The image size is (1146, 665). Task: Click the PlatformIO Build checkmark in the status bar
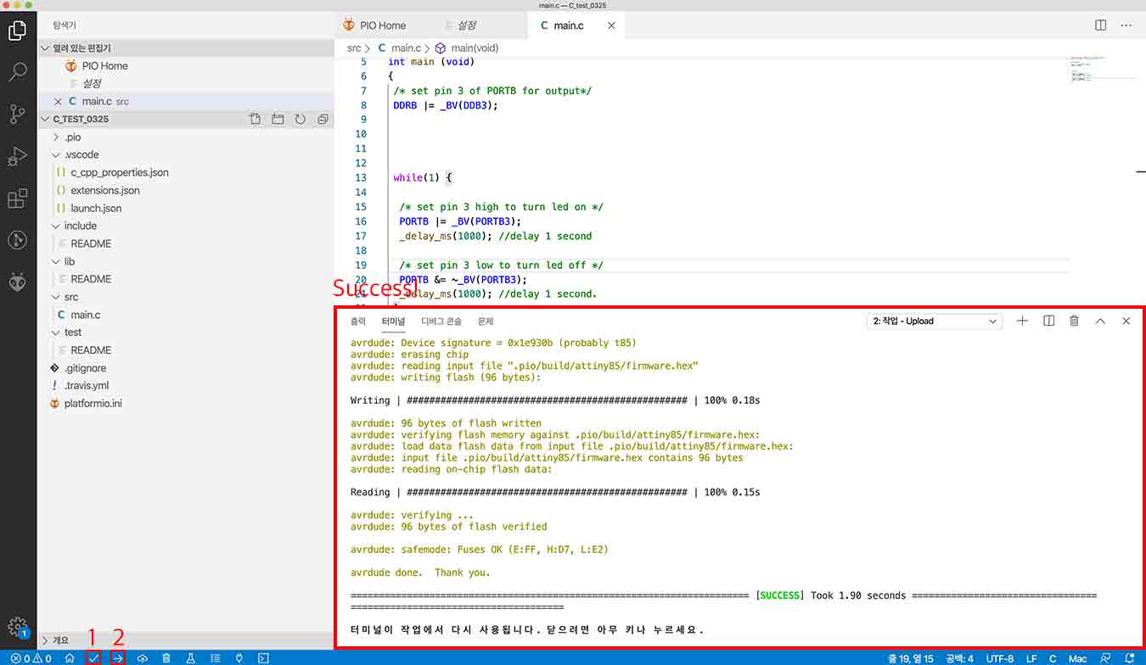pyautogui.click(x=93, y=658)
